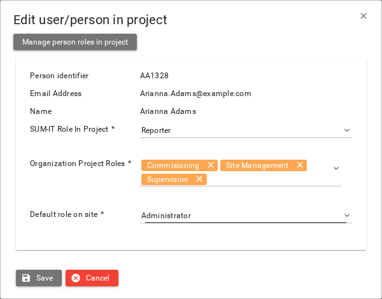The height and width of the screenshot is (299, 382).
Task: Select the Reporter role field
Action: tap(246, 130)
